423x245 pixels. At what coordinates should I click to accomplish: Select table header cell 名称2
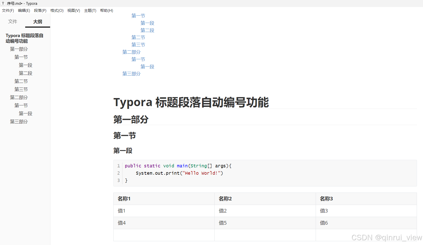265,199
